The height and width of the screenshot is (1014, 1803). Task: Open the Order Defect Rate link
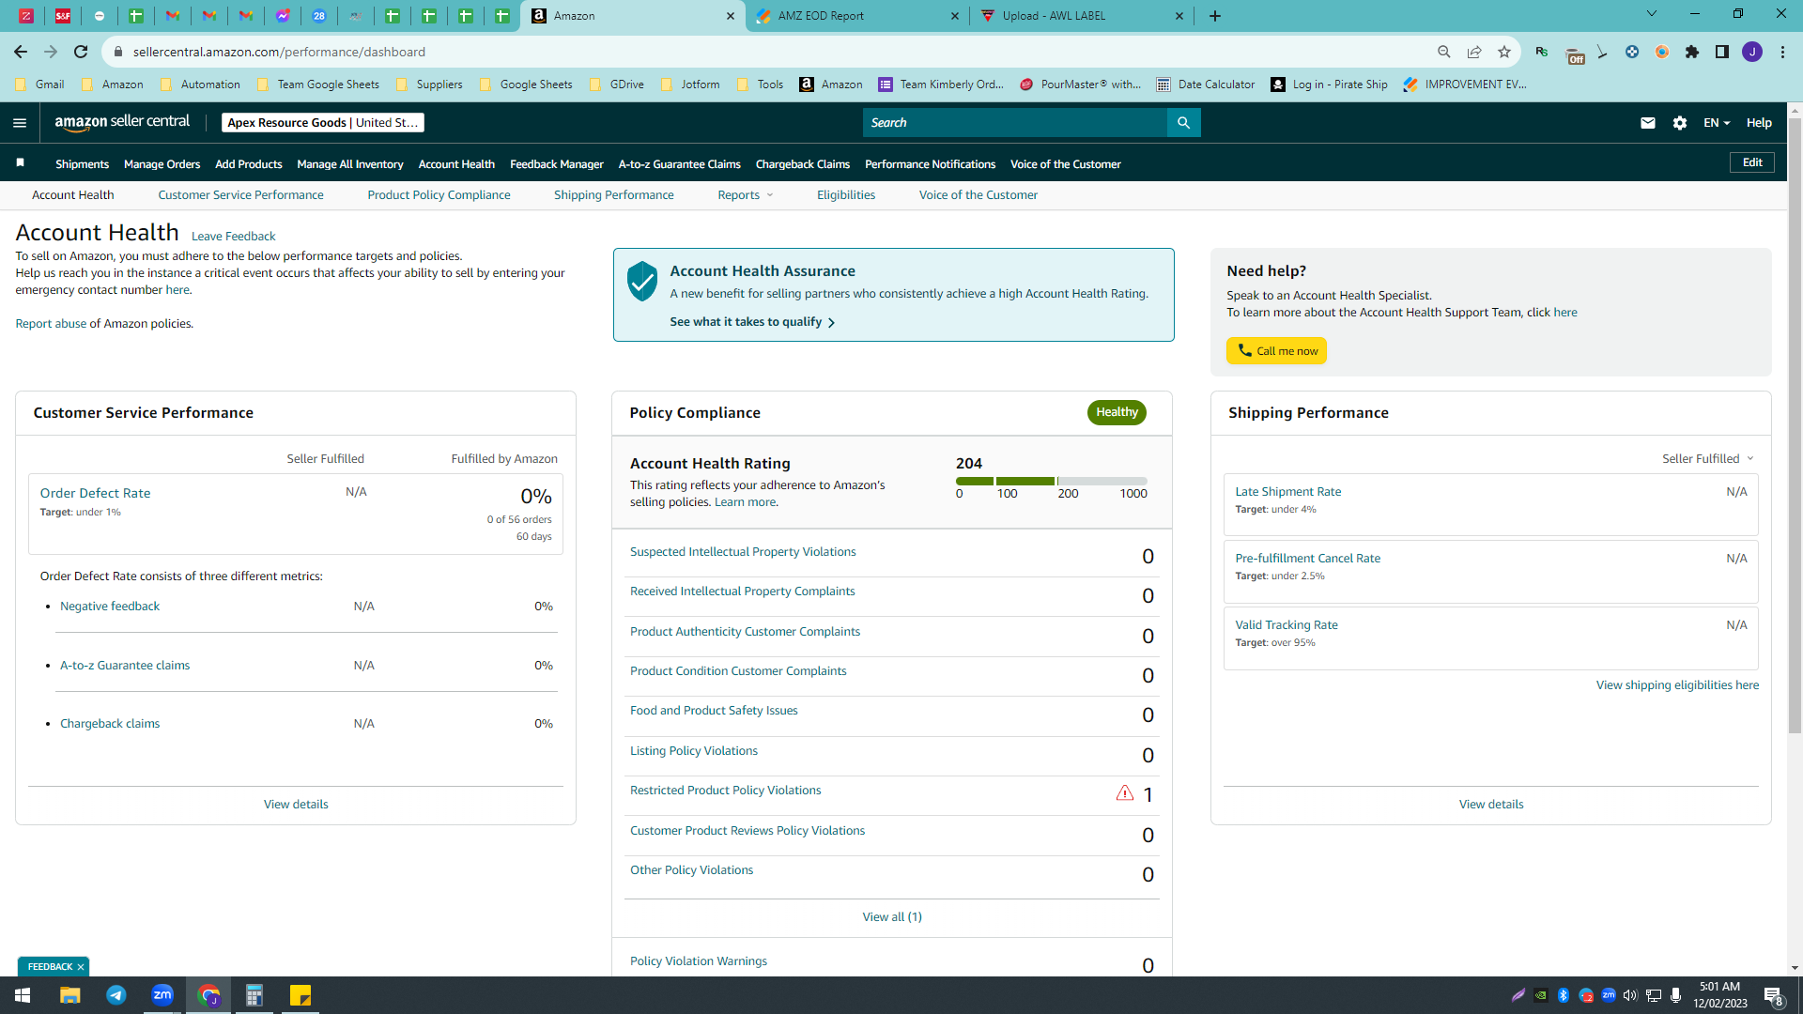click(x=95, y=493)
